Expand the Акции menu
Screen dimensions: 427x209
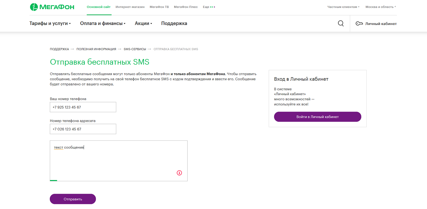tap(143, 24)
